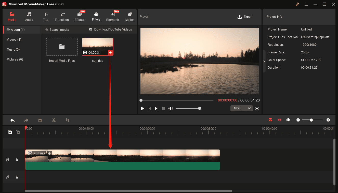Click Download YouTube Videos link

pyautogui.click(x=110, y=29)
